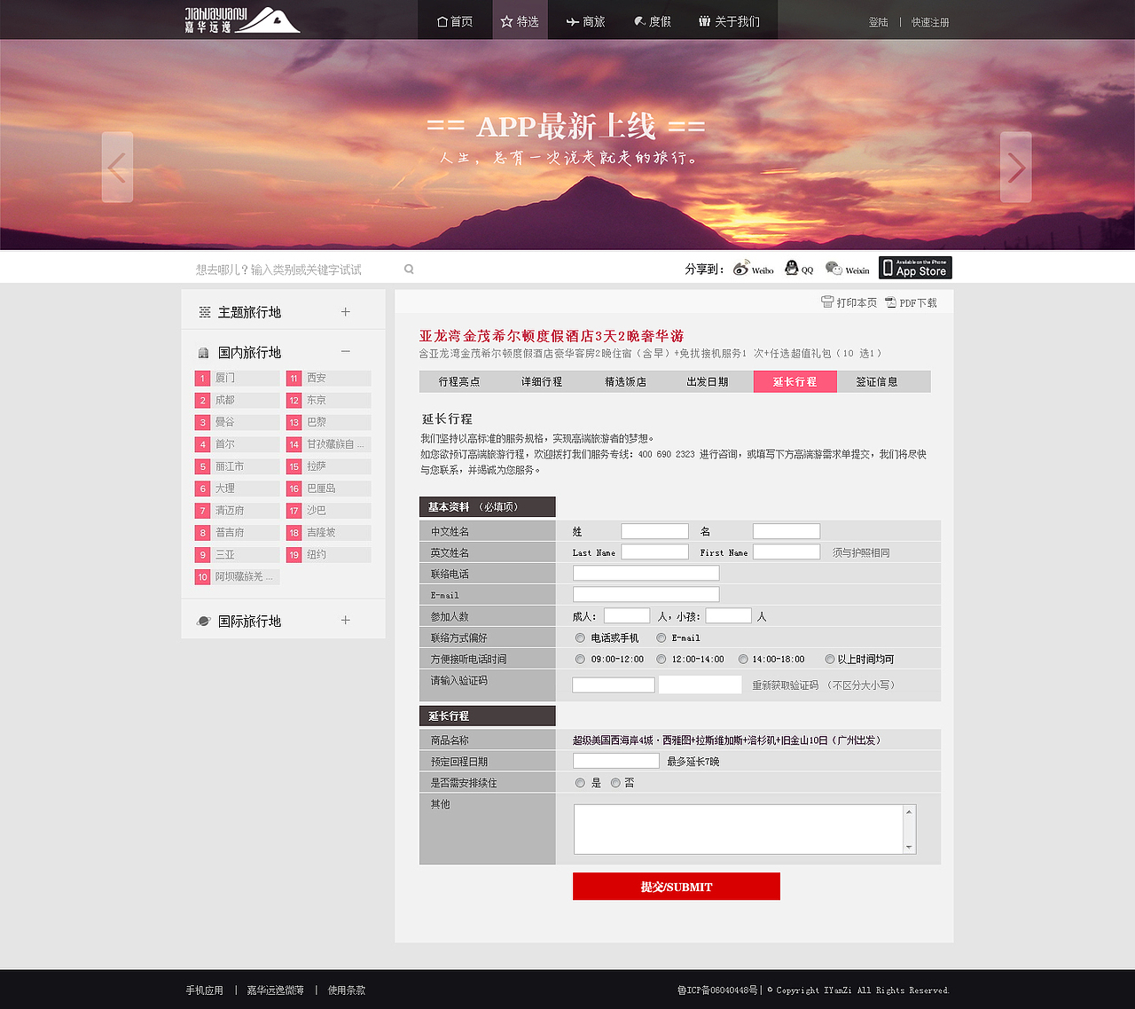Viewport: 1135px width, 1009px height.
Task: Choose 14:00-18:00 call time
Action: (x=743, y=659)
